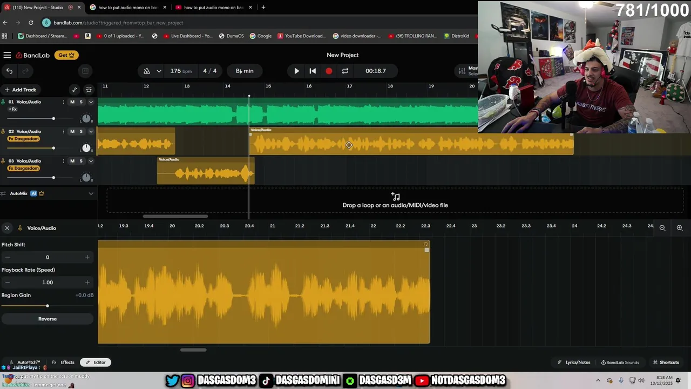Expand the AutoMix section chevron

click(91, 193)
